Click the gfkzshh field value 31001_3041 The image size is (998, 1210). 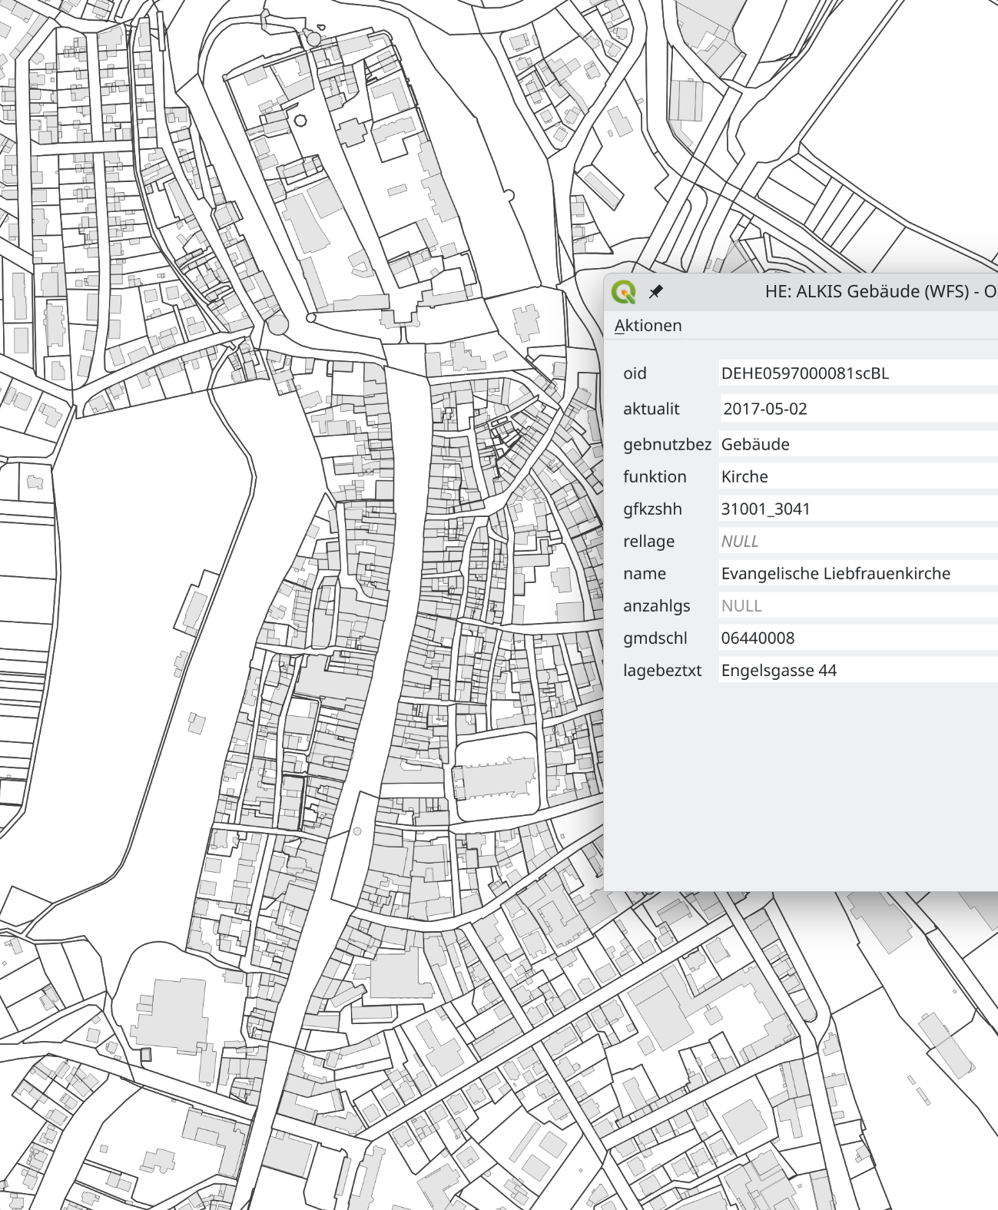pos(765,509)
